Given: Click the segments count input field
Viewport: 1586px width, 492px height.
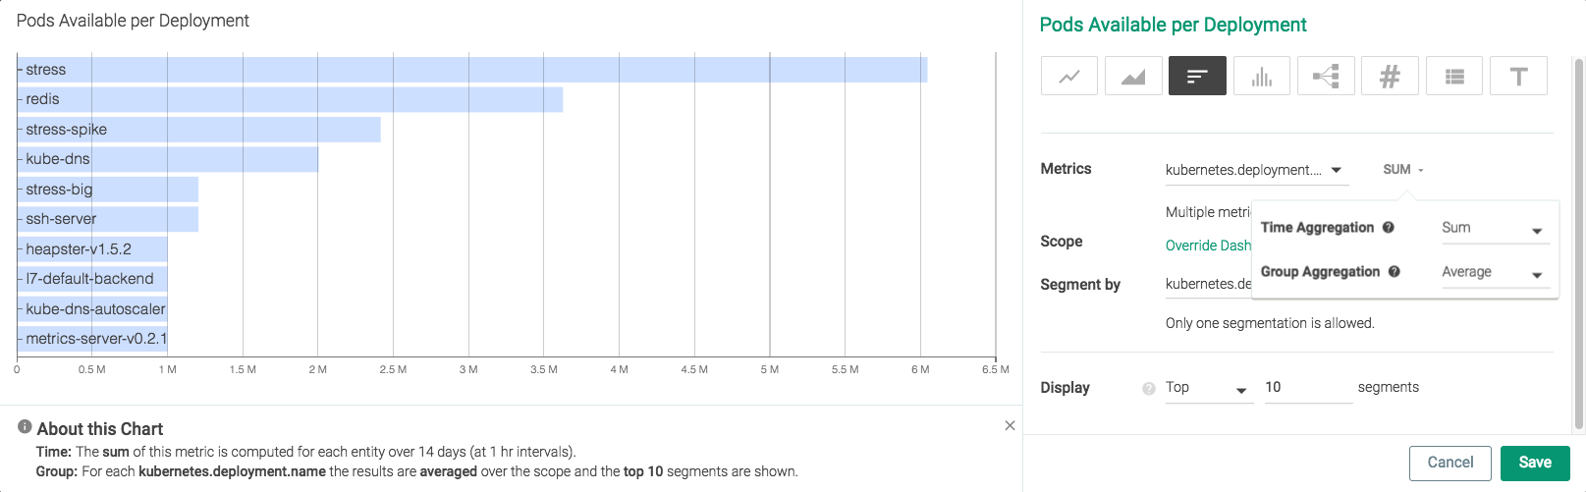Looking at the screenshot, I should coord(1308,388).
